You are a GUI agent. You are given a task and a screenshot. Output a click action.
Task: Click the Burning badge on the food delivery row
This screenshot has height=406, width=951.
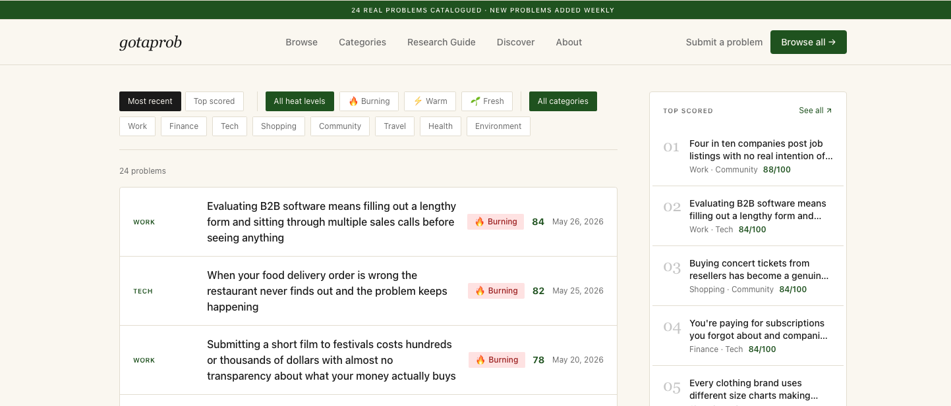[x=496, y=291]
